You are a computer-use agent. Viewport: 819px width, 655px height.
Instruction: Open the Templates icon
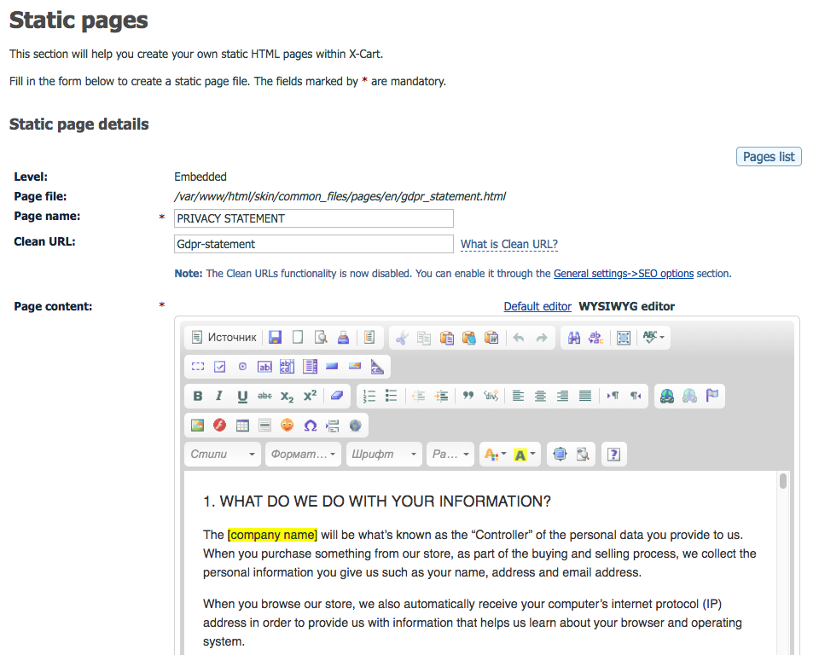369,338
